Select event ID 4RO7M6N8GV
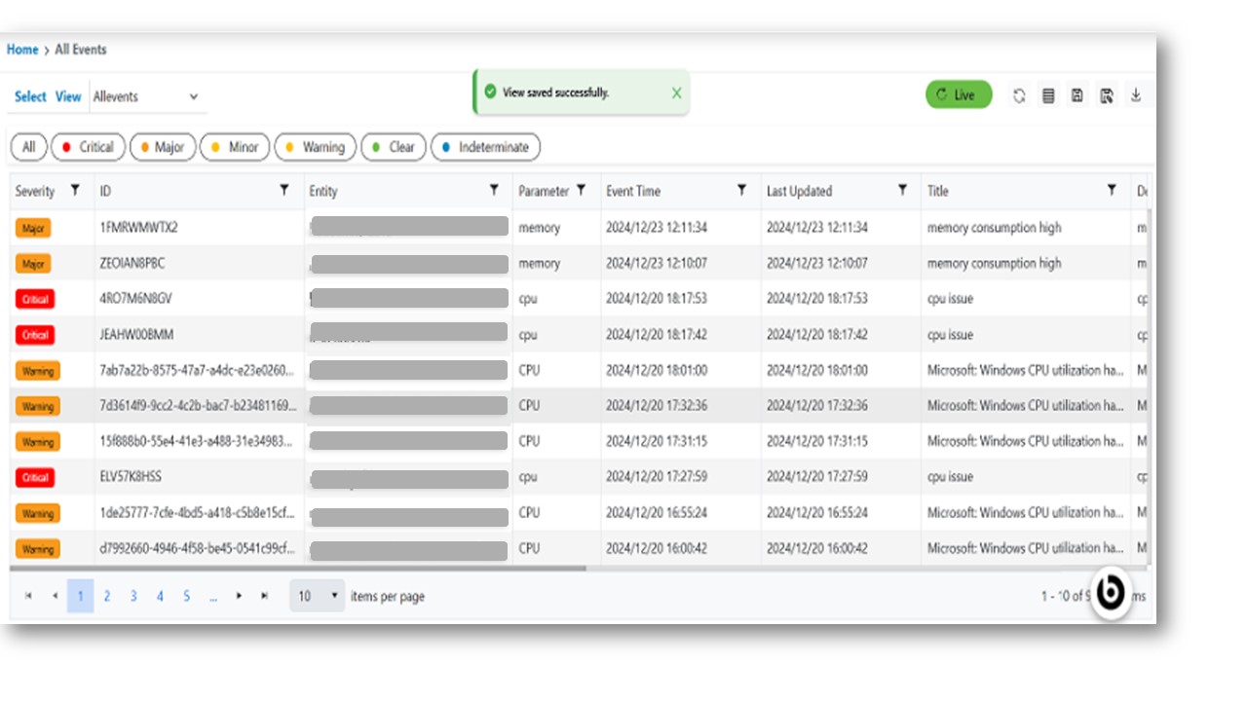The image size is (1247, 701). pyautogui.click(x=135, y=299)
